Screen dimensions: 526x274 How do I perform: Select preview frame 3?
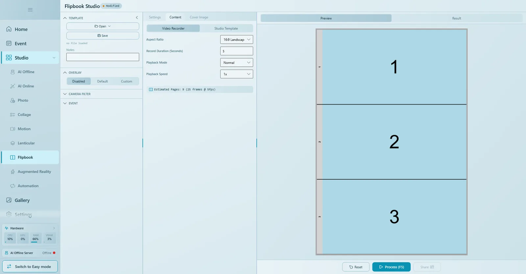(x=392, y=217)
